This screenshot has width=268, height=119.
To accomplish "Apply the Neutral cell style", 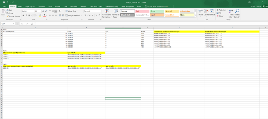I will coord(172,11).
